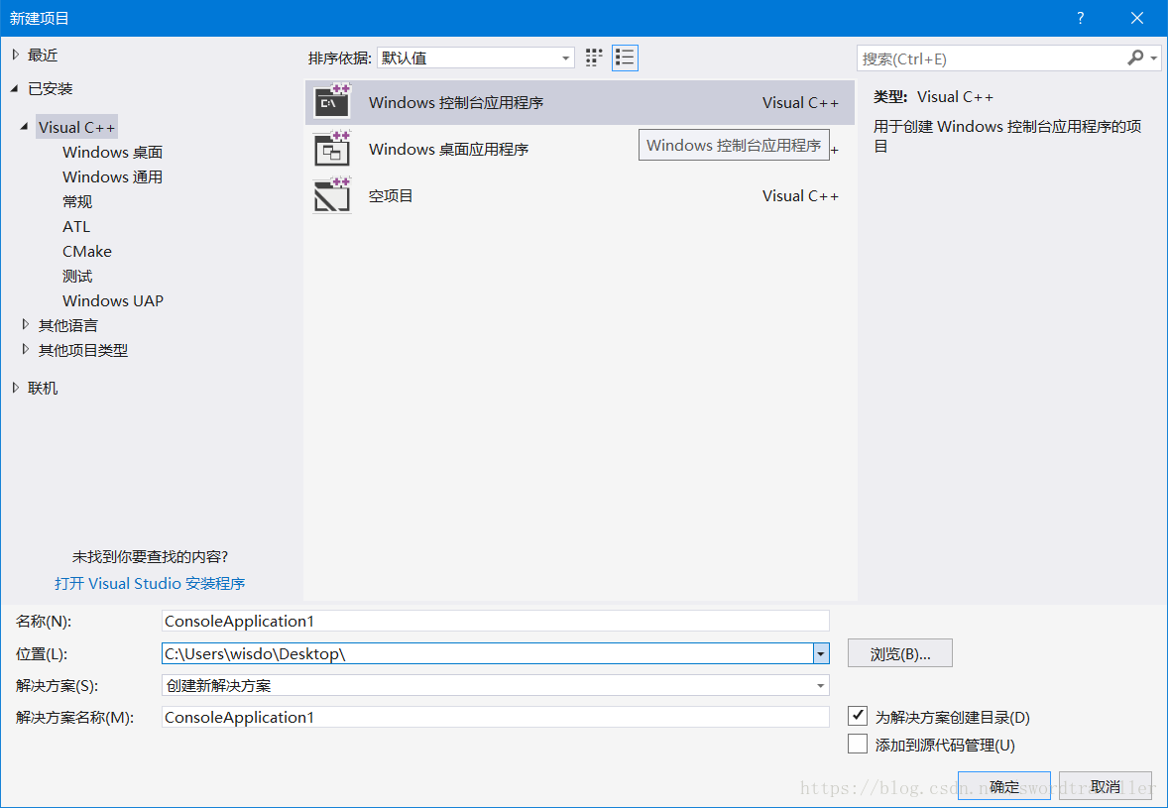Close the 新建项目 dialog
Screen dimensions: 1168x808
(x=1136, y=18)
